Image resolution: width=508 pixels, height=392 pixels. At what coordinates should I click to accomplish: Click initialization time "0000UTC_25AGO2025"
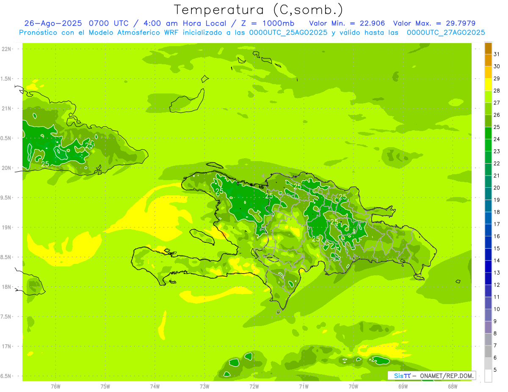point(288,33)
